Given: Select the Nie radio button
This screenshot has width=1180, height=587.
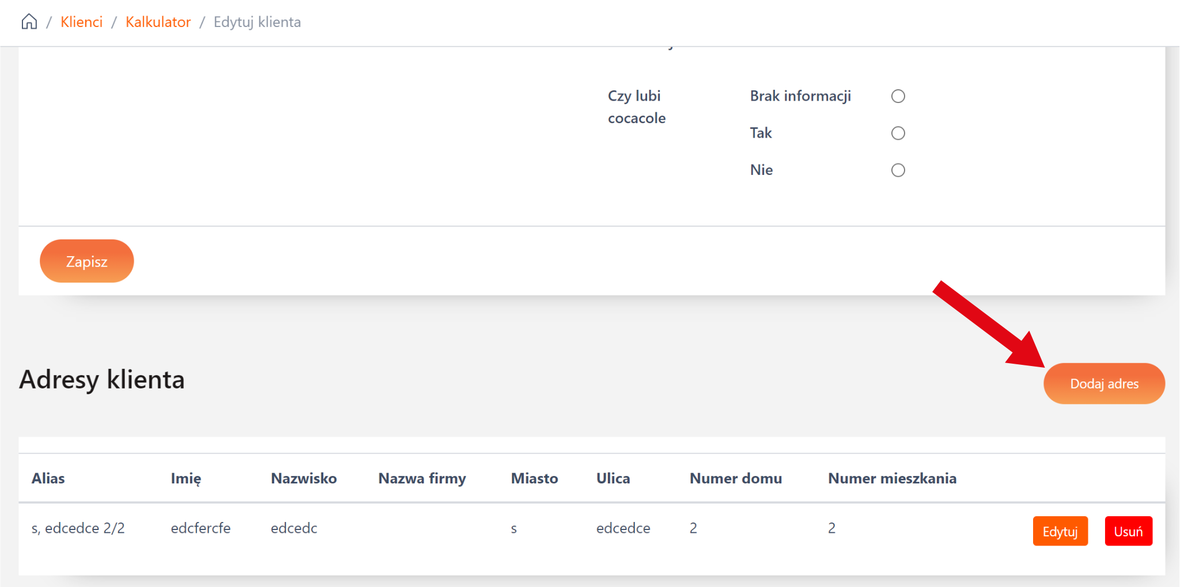Looking at the screenshot, I should (898, 170).
